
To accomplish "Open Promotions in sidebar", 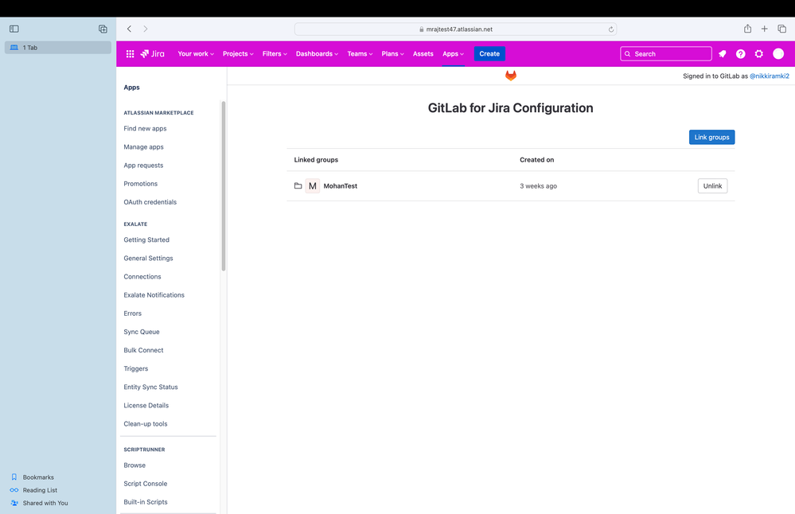I will click(x=140, y=184).
